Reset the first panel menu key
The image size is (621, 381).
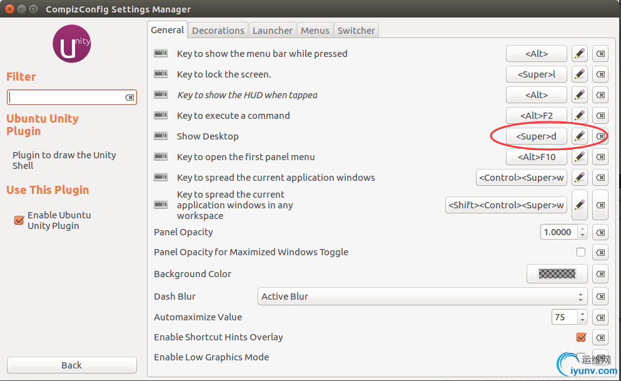[x=600, y=157]
